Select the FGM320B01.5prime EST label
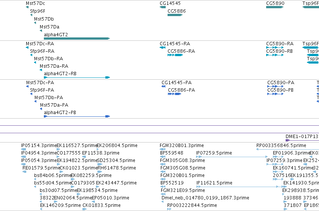Viewport: 319px width, 211px height. coord(183,175)
